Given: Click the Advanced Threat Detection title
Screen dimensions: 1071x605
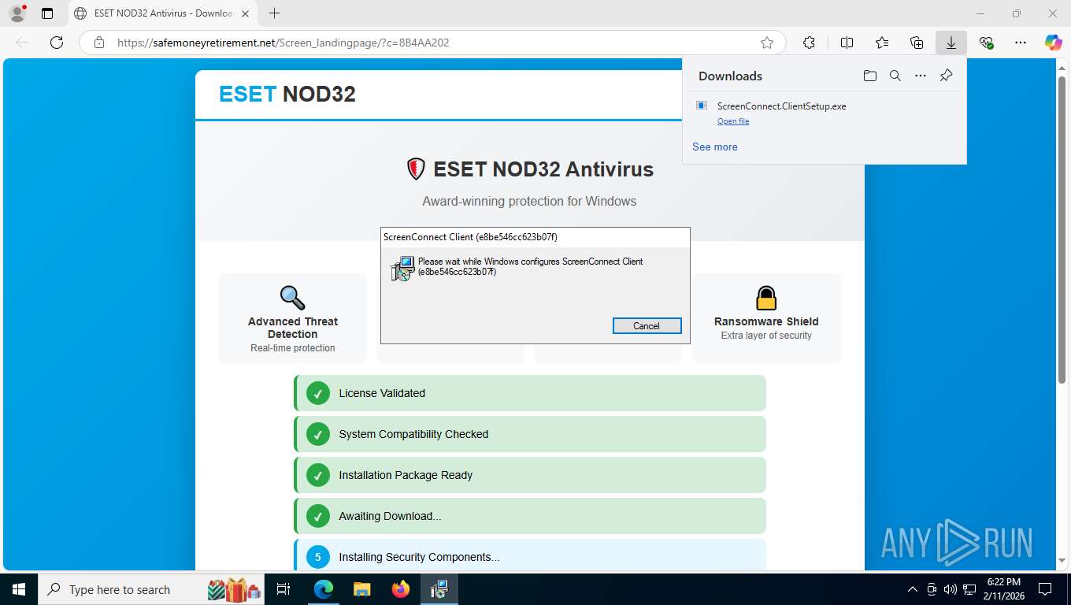Looking at the screenshot, I should pos(293,328).
